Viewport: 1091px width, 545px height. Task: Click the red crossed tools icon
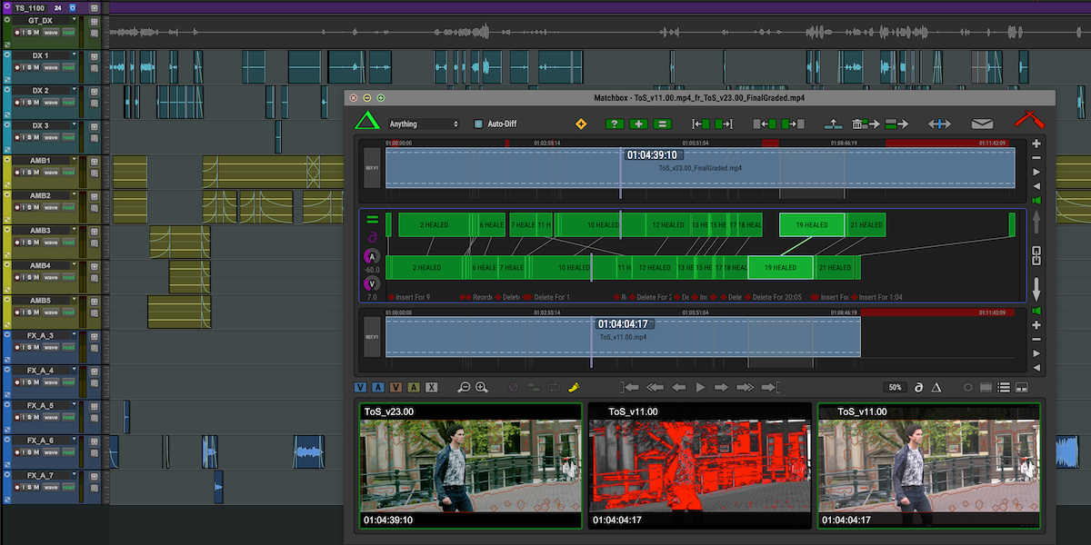tap(1030, 120)
